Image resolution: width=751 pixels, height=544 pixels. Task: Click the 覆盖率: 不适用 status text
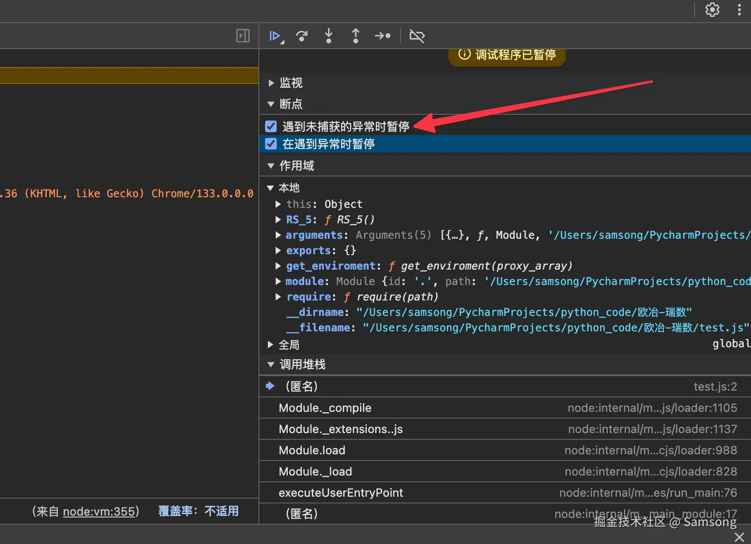(198, 511)
